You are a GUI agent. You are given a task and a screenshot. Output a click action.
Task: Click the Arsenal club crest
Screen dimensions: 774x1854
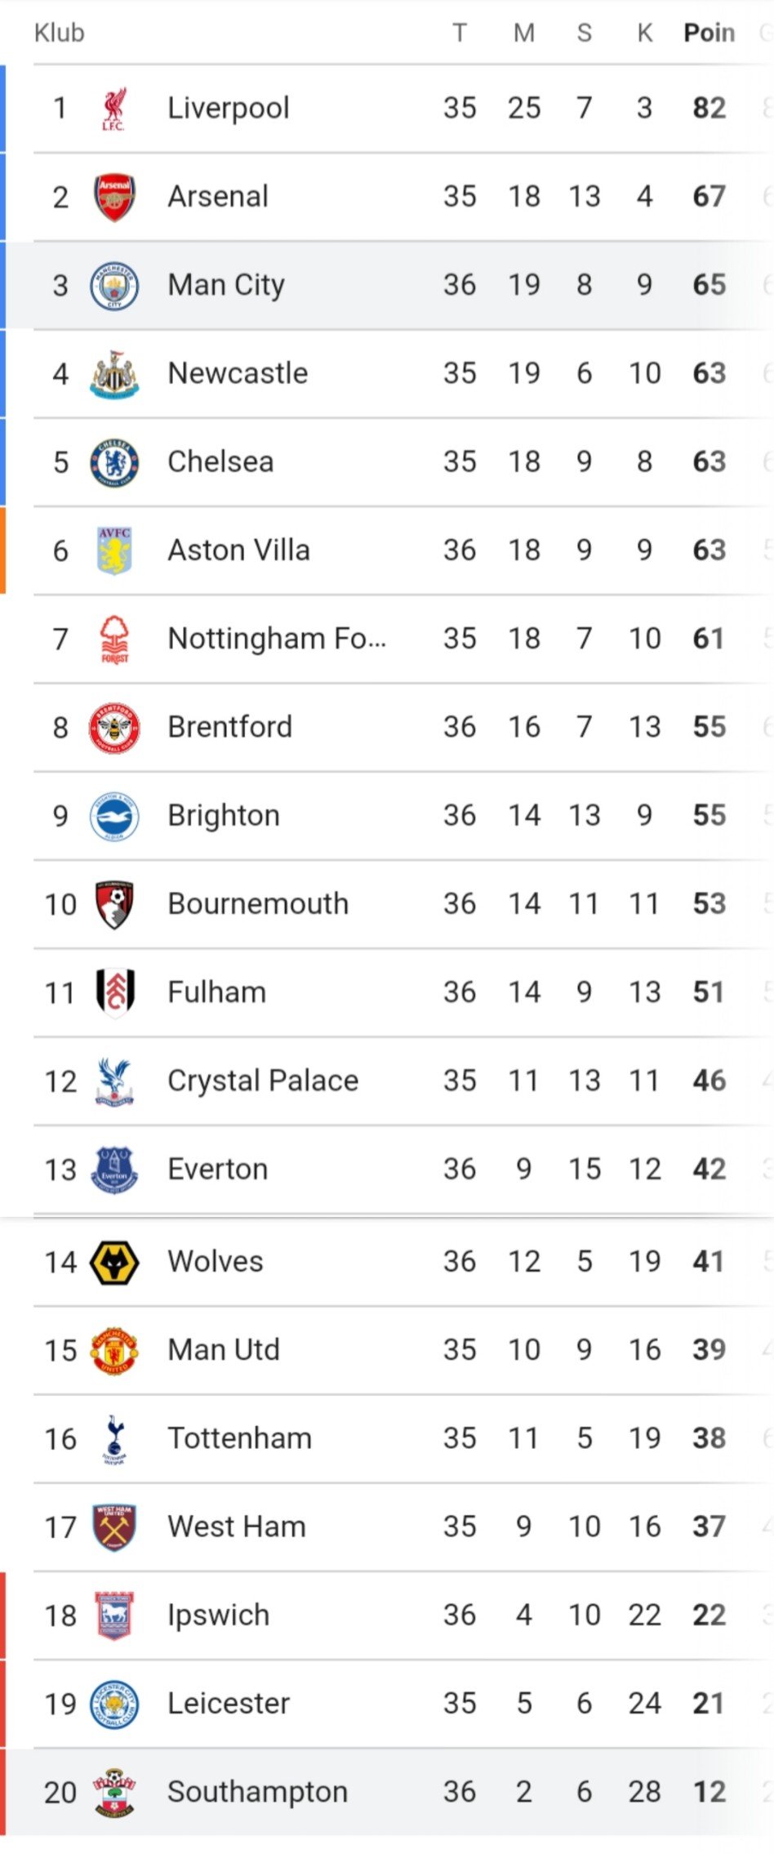114,197
